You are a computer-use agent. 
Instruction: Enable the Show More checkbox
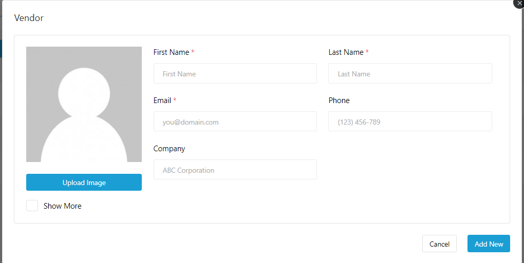tap(32, 206)
